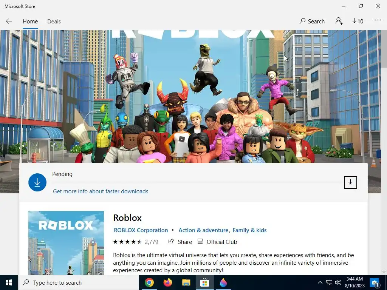The width and height of the screenshot is (387, 290).
Task: Click the sign-in account icon
Action: (339, 21)
